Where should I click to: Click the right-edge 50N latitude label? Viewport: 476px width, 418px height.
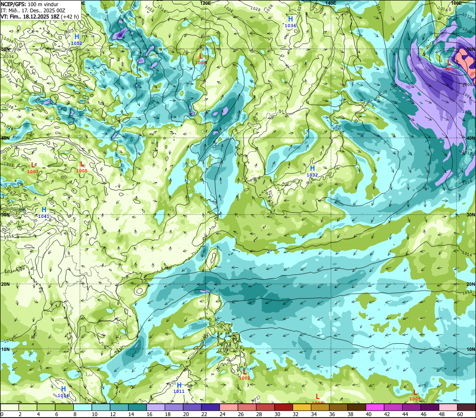(471, 49)
